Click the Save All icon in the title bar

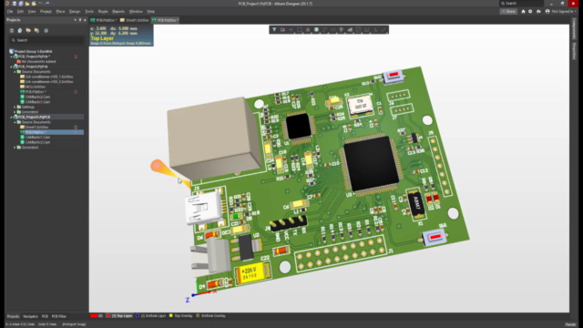pyautogui.click(x=20, y=4)
